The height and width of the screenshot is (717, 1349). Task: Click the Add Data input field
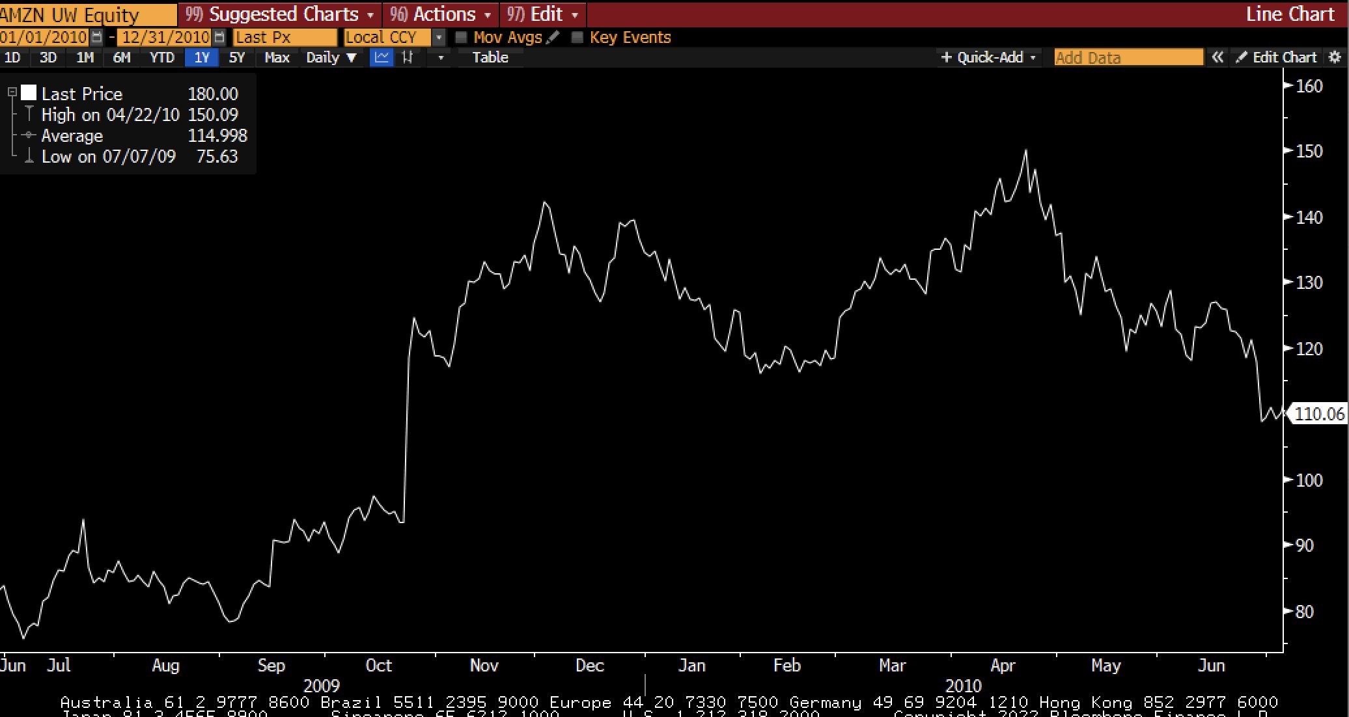tap(1128, 57)
